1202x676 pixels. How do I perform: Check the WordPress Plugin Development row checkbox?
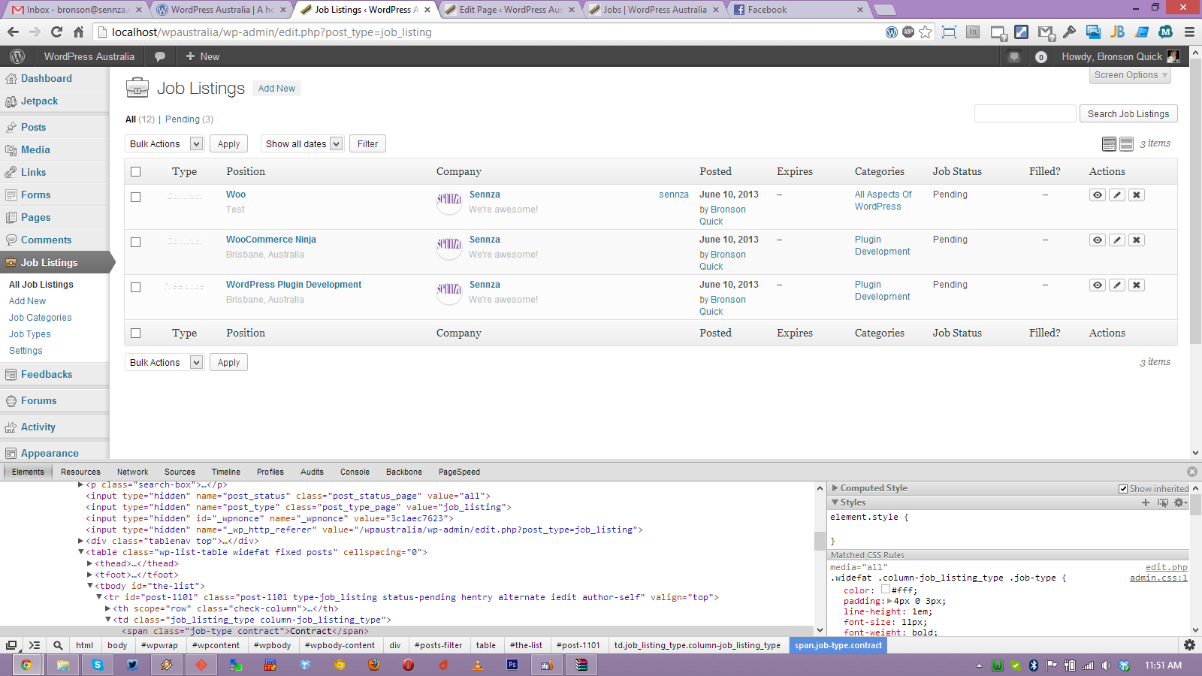click(x=136, y=288)
